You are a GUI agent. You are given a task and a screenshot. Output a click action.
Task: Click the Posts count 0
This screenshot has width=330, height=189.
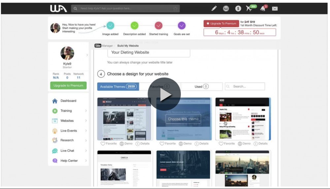click(67, 78)
